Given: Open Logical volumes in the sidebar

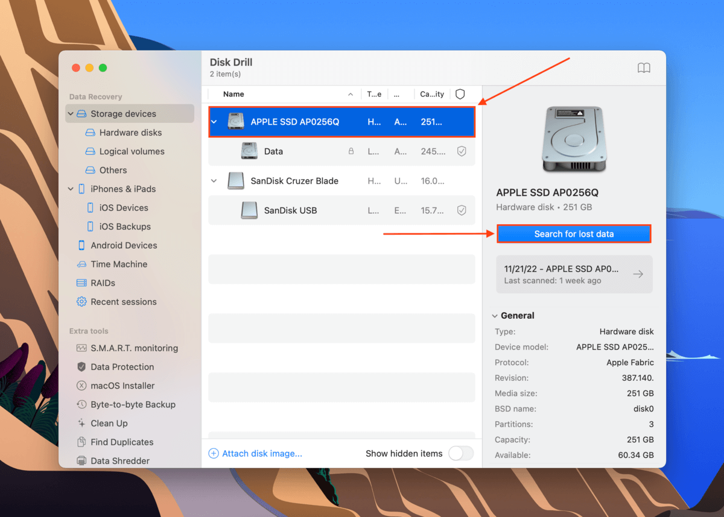Looking at the screenshot, I should (x=132, y=151).
